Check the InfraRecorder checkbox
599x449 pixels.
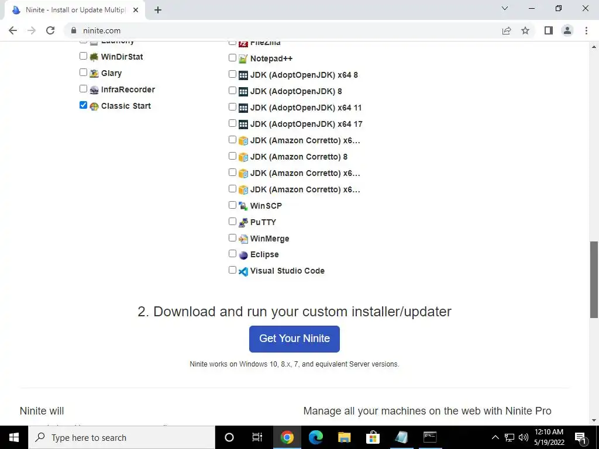83,89
